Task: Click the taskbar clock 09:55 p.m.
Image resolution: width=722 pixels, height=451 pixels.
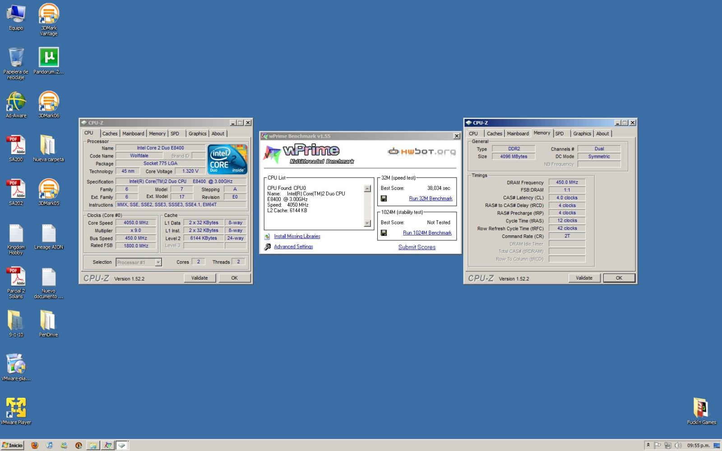Action: [x=698, y=446]
